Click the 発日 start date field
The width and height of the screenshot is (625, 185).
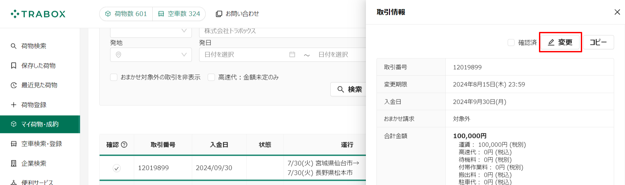246,55
